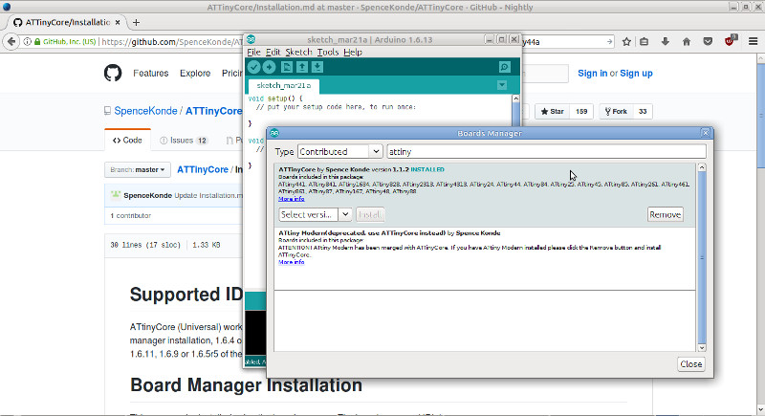Image resolution: width=765 pixels, height=416 pixels.
Task: Open the Serial Monitor magnifier icon
Action: pos(505,67)
